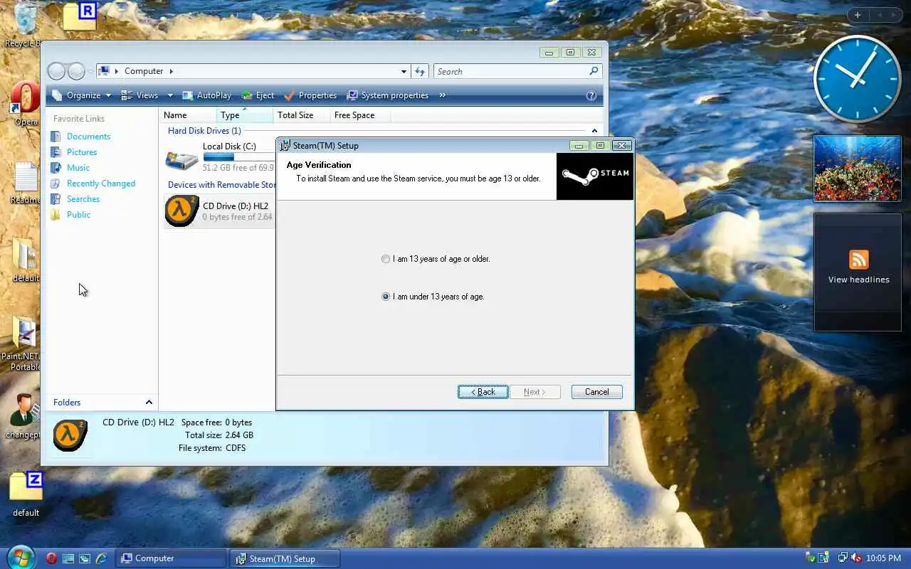
Task: Click the taskbar clock 10:05 PM
Action: click(884, 558)
